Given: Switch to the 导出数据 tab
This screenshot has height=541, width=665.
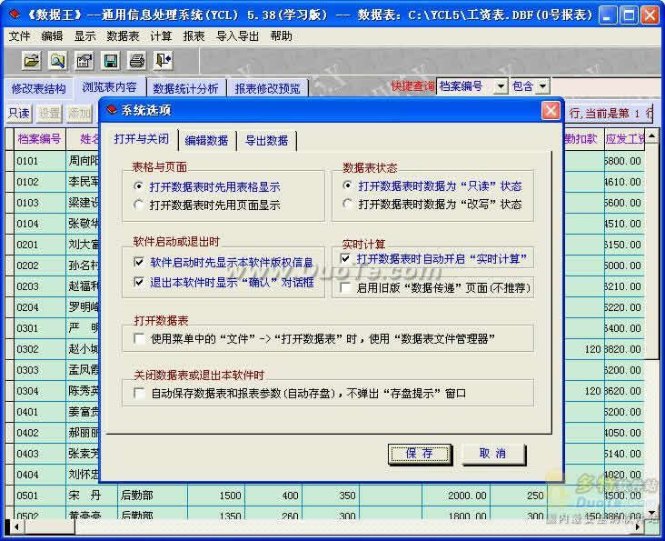Looking at the screenshot, I should click(266, 140).
